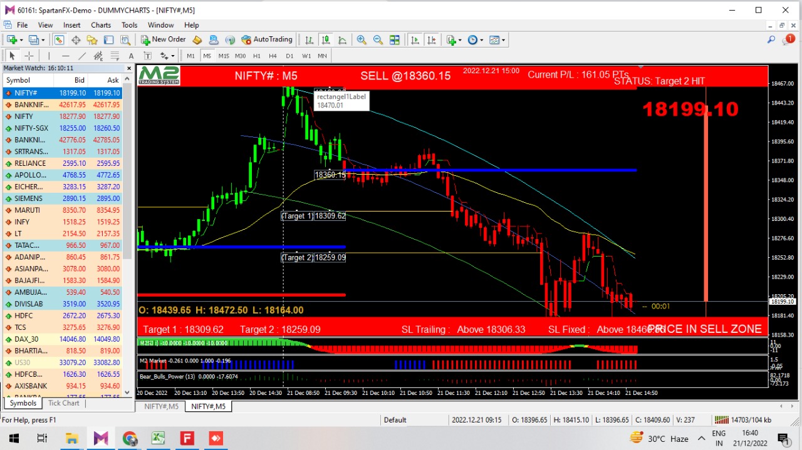Click the Indicators list icon

(x=451, y=39)
